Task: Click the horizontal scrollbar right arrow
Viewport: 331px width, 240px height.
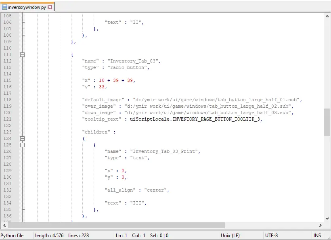Action: click(x=320, y=225)
